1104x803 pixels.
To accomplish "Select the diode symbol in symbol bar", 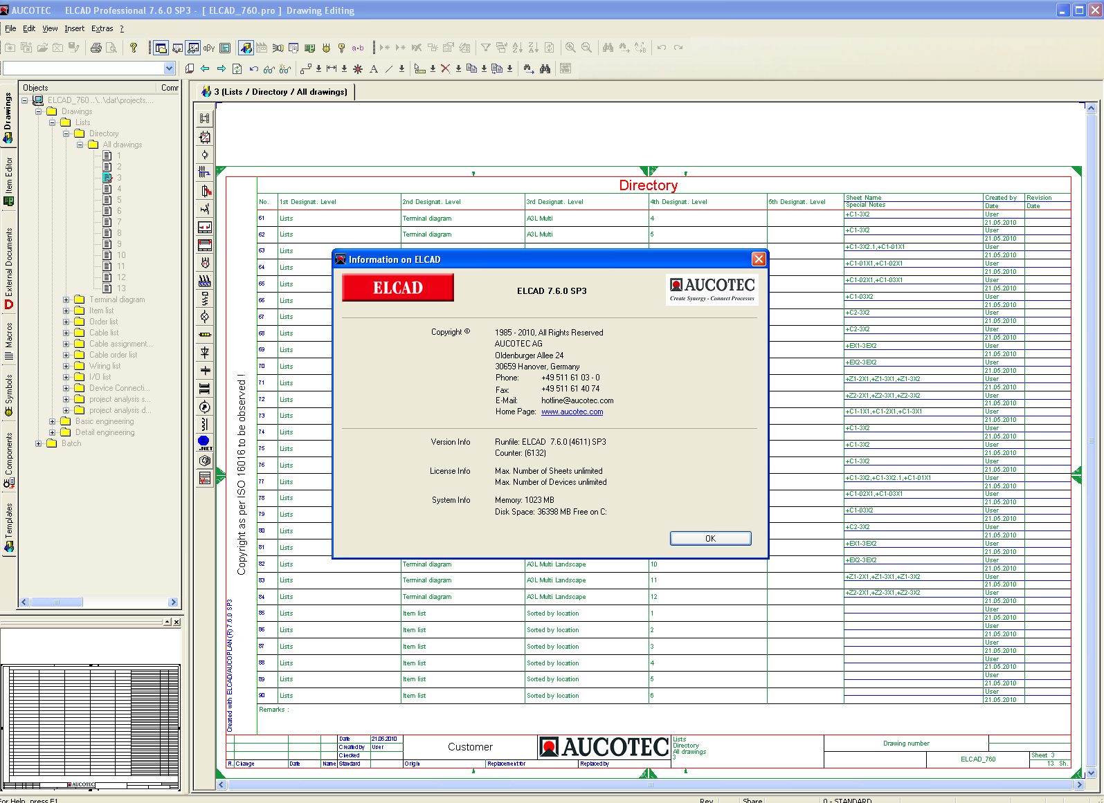I will (x=205, y=353).
